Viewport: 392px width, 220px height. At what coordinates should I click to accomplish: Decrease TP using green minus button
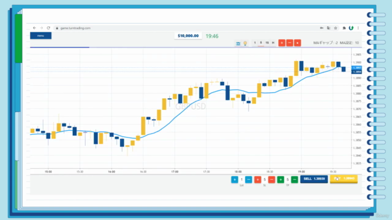(x=295, y=179)
